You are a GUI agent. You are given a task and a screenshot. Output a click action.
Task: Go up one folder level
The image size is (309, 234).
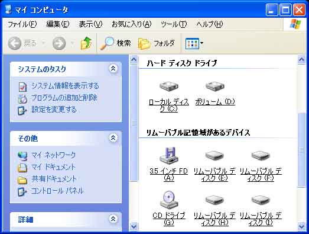point(86,43)
